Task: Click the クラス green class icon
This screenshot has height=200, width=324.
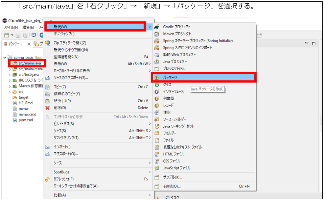Action: 157,85
